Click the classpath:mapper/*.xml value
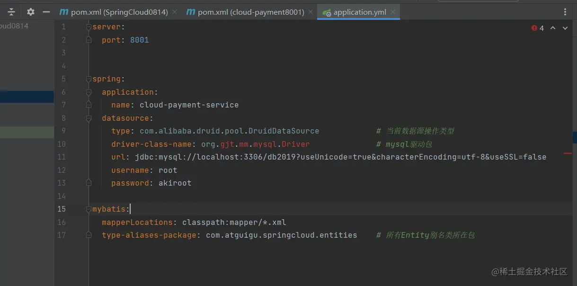 click(x=234, y=222)
